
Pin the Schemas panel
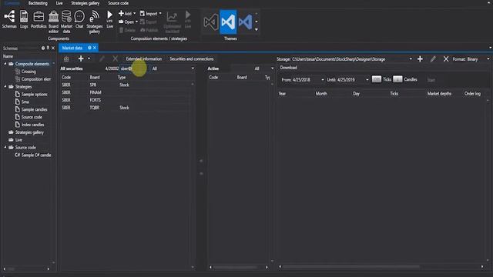pyautogui.click(x=48, y=48)
